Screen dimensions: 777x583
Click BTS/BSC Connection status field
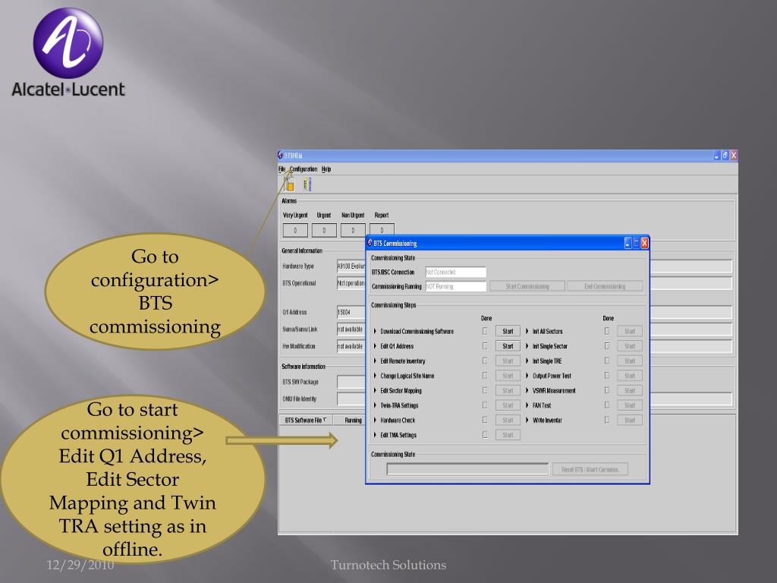pyautogui.click(x=455, y=273)
